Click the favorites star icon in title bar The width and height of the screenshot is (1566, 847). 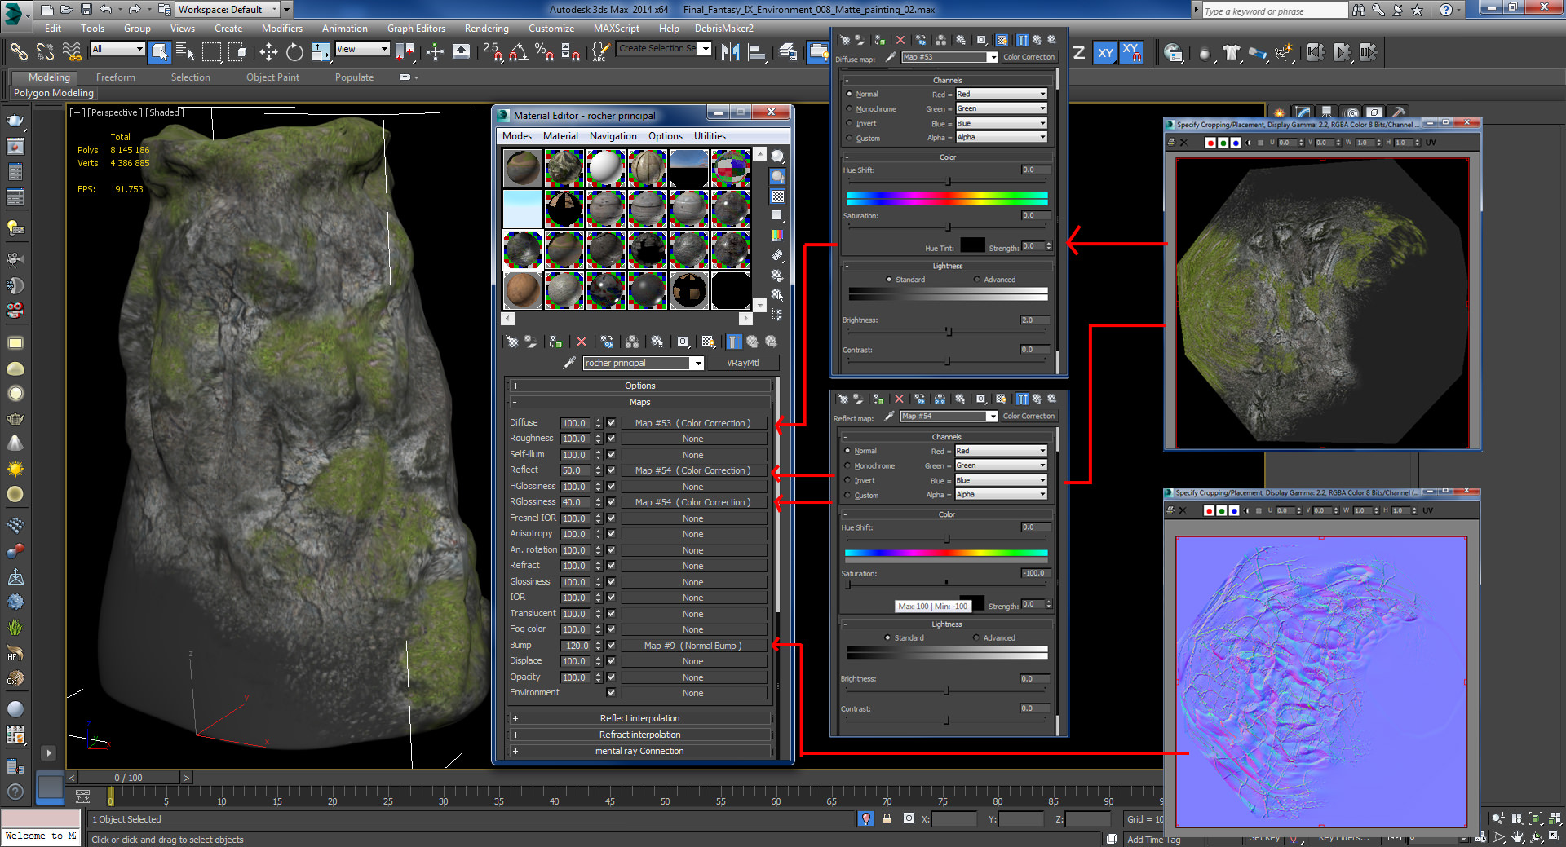[x=1418, y=10]
